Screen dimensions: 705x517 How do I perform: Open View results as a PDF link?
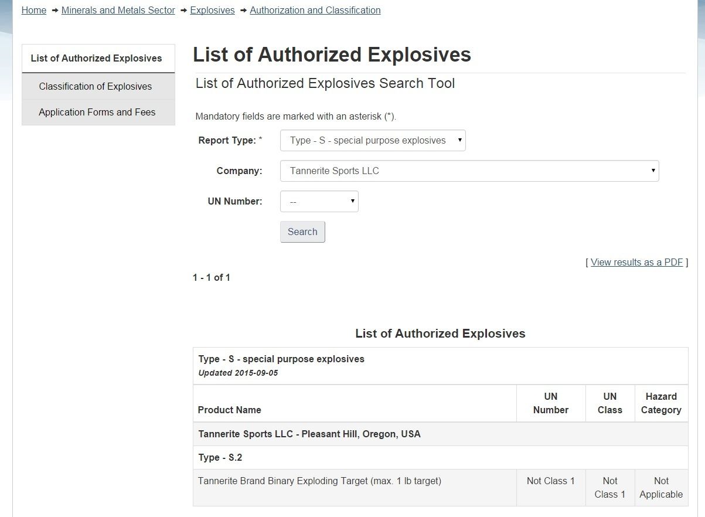[x=636, y=262]
